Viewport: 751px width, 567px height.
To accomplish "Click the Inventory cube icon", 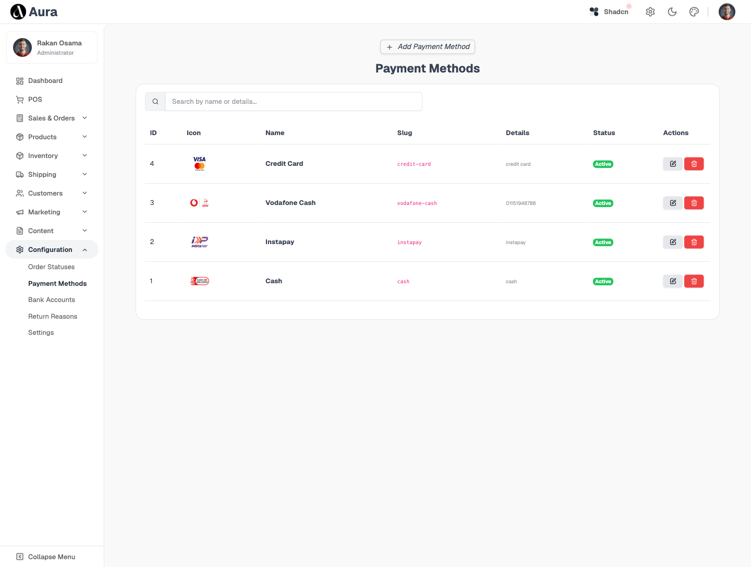I will coord(20,156).
